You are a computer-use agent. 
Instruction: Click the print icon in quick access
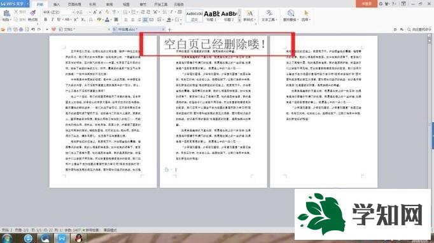[21, 29]
